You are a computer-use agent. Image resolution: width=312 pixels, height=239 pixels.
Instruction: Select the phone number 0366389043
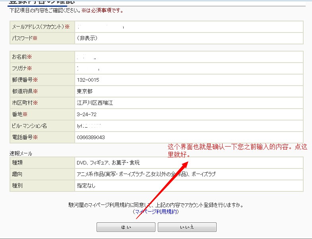91,138
